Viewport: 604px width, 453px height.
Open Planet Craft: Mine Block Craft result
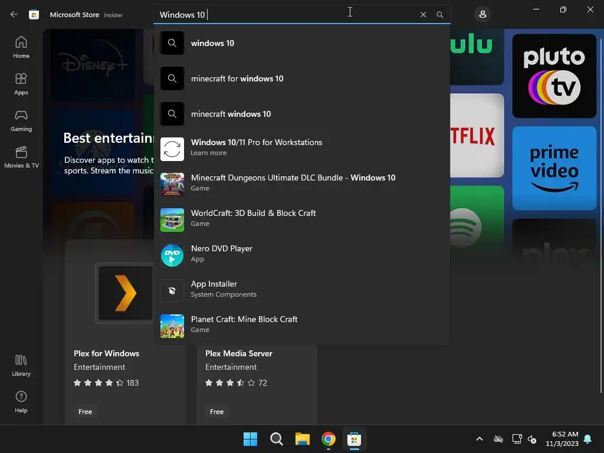tap(301, 326)
